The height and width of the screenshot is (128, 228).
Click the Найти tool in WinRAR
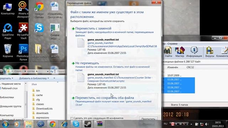[x=169, y=52]
